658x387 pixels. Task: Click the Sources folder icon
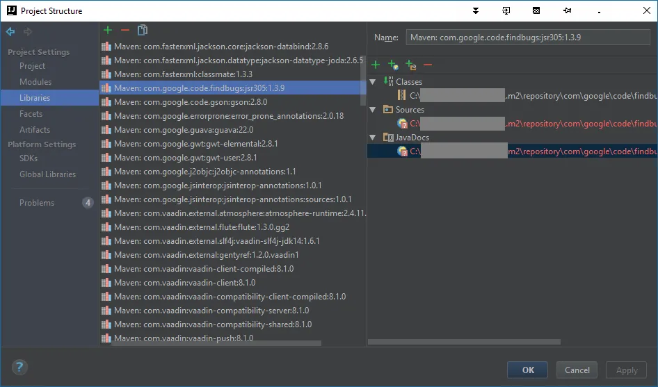tap(388, 110)
